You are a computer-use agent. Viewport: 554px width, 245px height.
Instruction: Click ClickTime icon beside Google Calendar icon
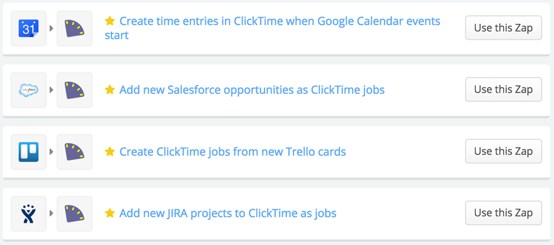(x=74, y=28)
